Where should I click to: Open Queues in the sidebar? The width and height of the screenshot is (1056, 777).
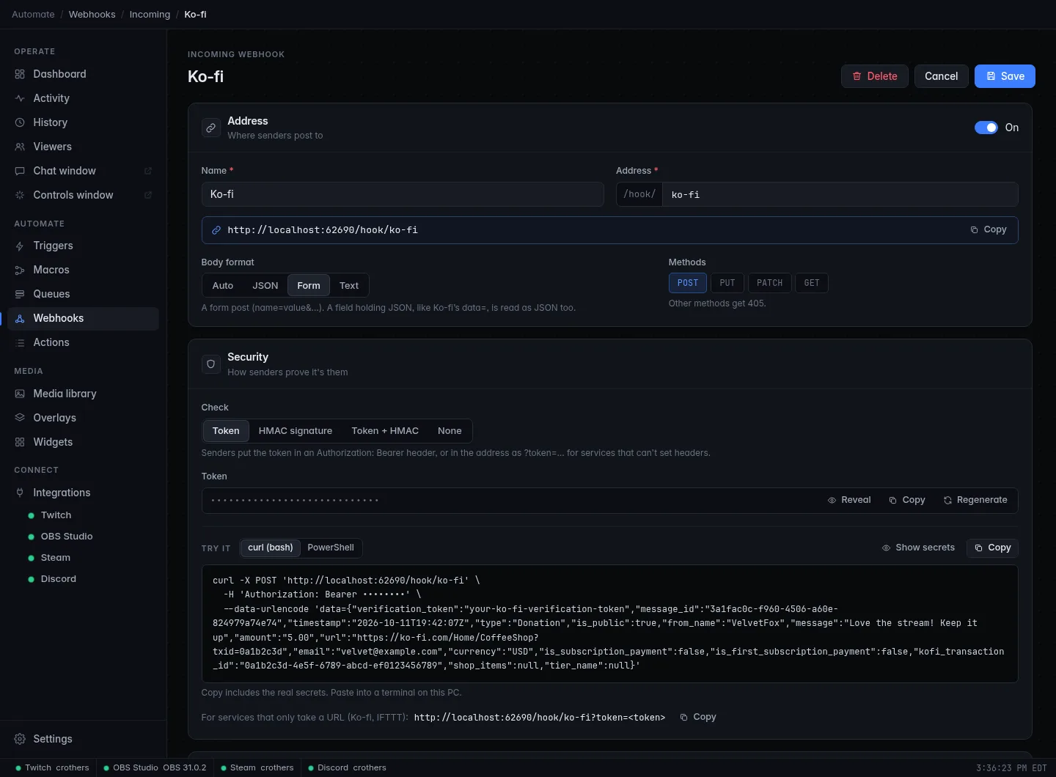coord(83,294)
